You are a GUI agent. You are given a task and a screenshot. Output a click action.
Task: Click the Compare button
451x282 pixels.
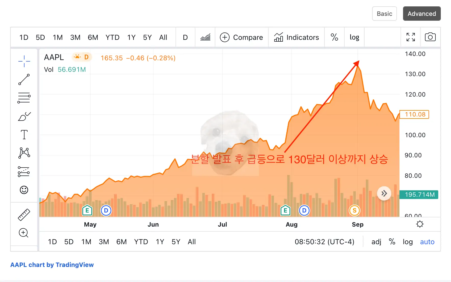(242, 37)
